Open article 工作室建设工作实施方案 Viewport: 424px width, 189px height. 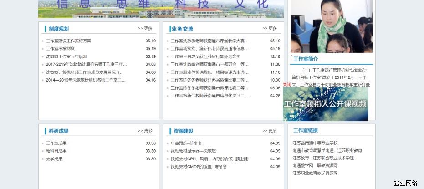coord(68,41)
